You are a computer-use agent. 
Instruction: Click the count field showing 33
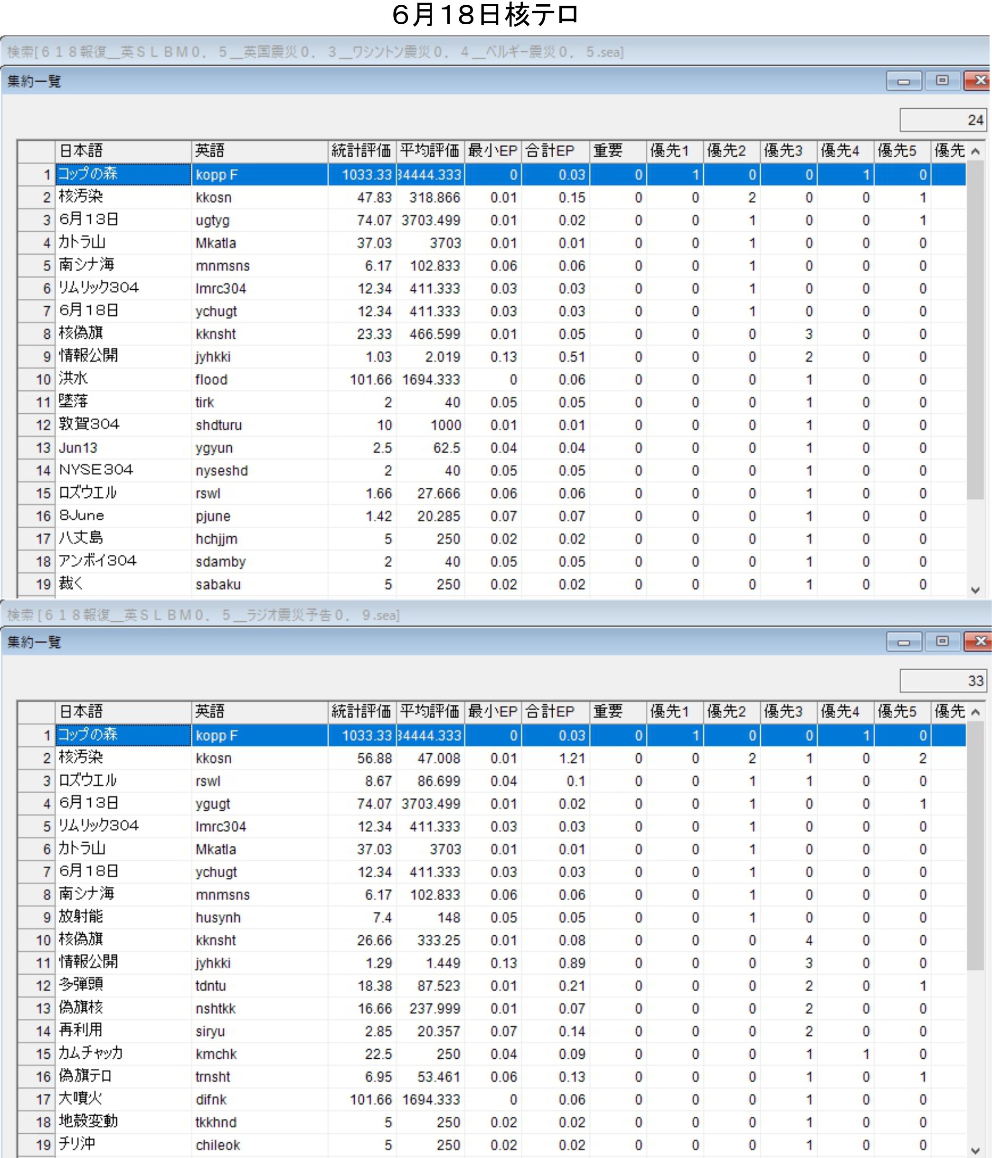point(943,681)
